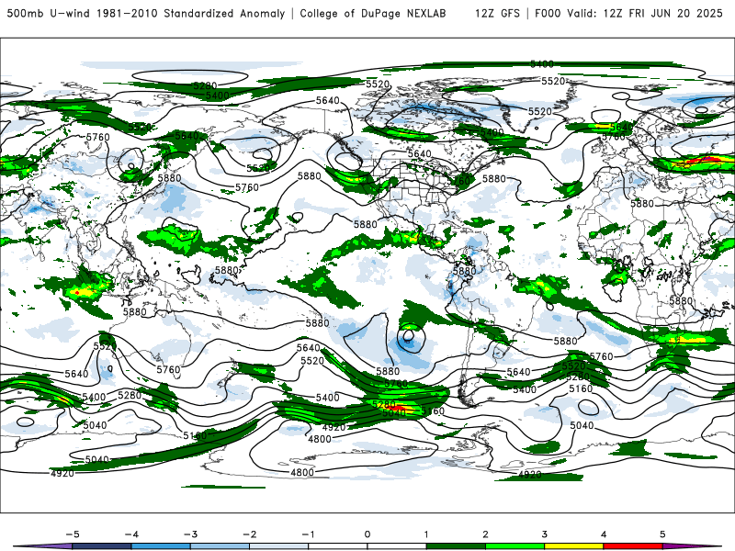This screenshot has height=551, width=735.
Task: Pick the yellow 3 to 4 legend segment
Action: [x=574, y=546]
